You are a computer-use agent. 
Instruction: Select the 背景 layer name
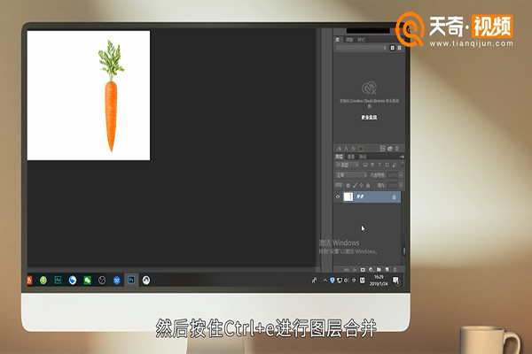(x=360, y=196)
